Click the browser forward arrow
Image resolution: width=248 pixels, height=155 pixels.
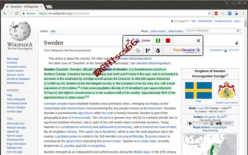coord(11,14)
